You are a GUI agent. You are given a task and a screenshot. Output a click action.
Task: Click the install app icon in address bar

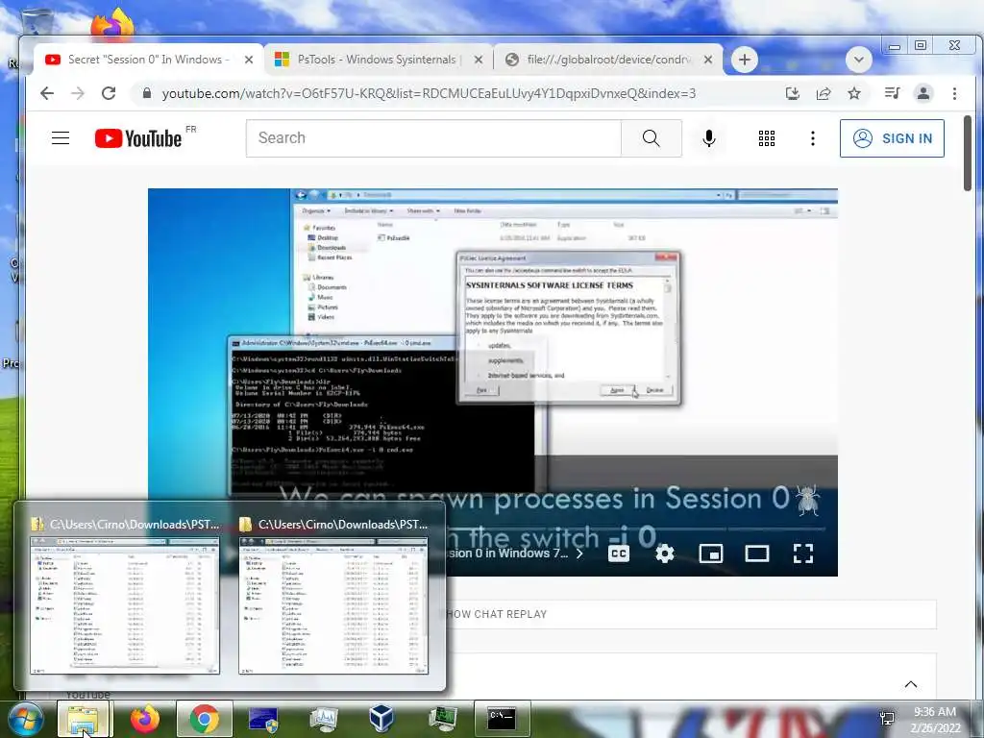coord(793,93)
